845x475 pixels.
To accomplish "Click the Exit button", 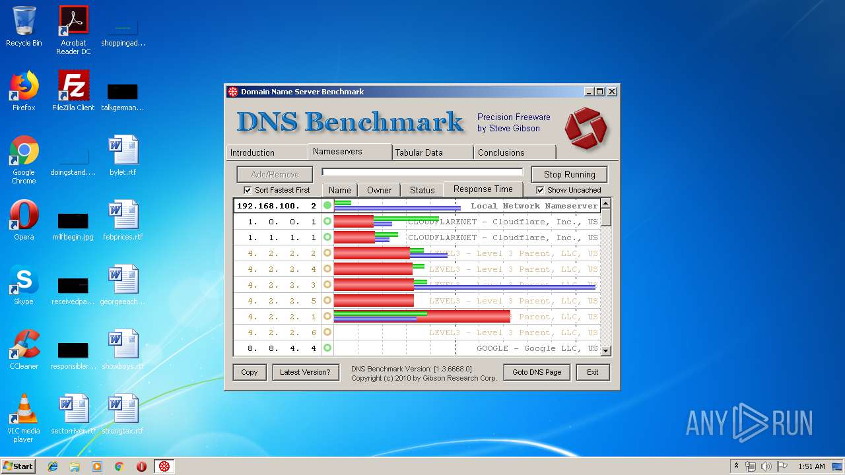I will click(593, 372).
